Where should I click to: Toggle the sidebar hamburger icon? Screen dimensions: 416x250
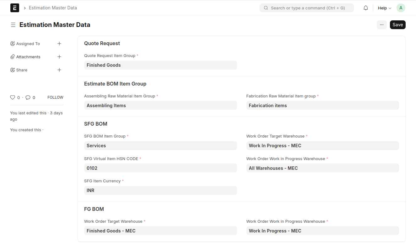pyautogui.click(x=13, y=25)
